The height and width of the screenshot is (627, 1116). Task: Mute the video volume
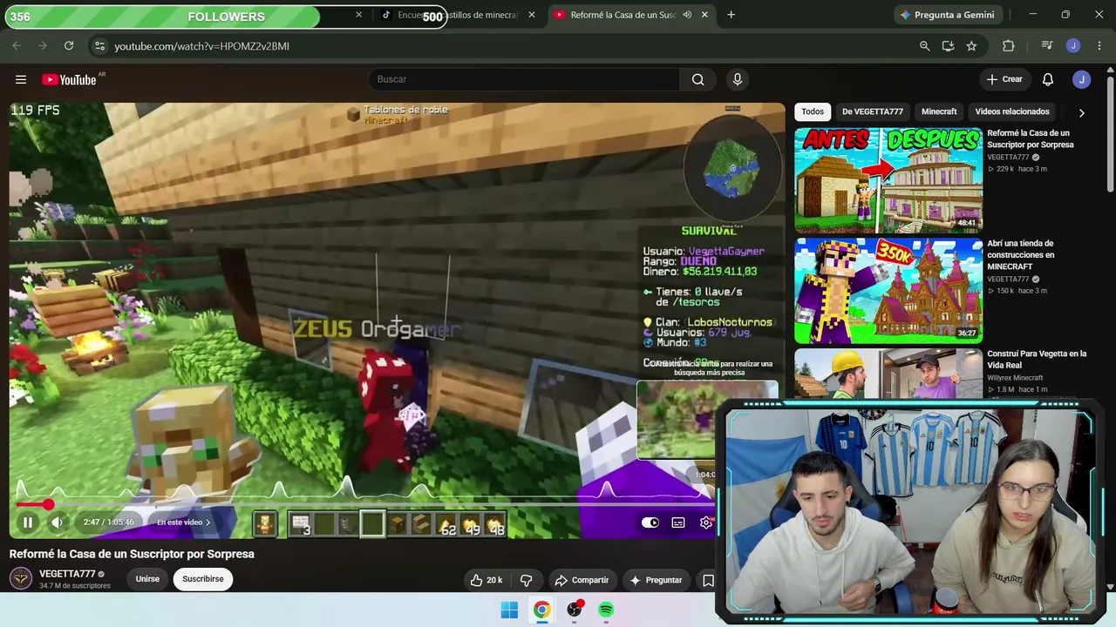57,522
